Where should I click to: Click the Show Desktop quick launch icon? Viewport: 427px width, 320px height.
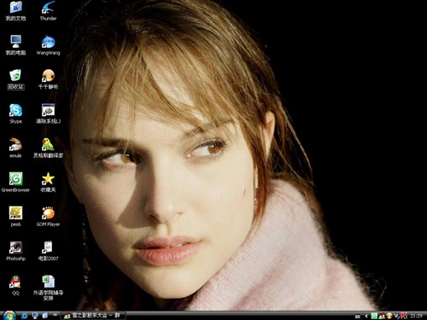tap(35, 316)
